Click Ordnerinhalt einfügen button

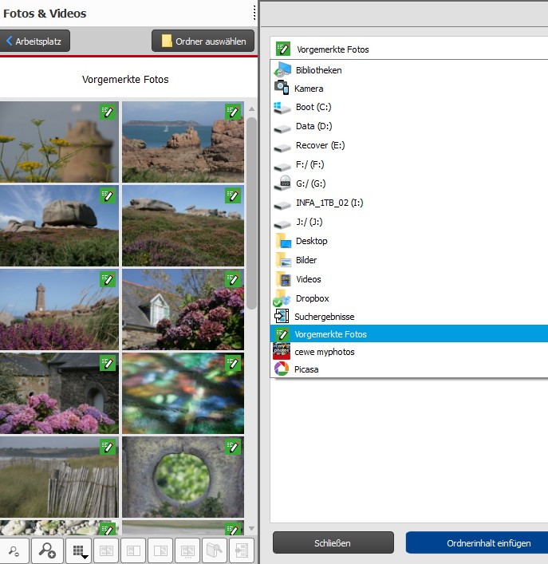477,543
